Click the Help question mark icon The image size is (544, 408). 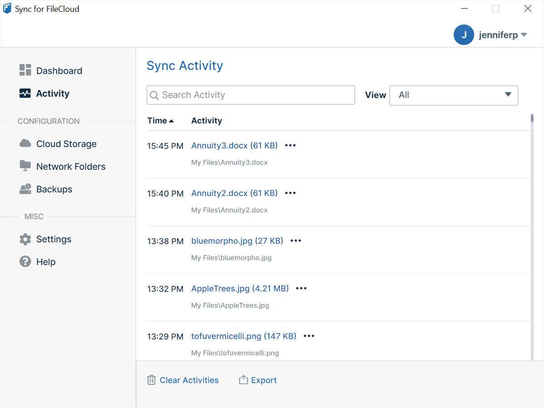pyautogui.click(x=25, y=261)
